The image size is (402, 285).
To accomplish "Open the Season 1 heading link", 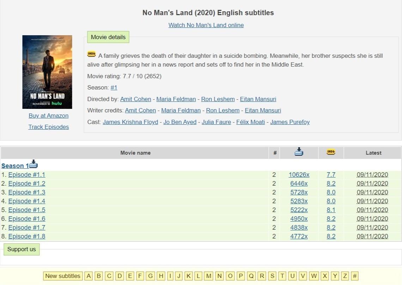I will point(15,166).
